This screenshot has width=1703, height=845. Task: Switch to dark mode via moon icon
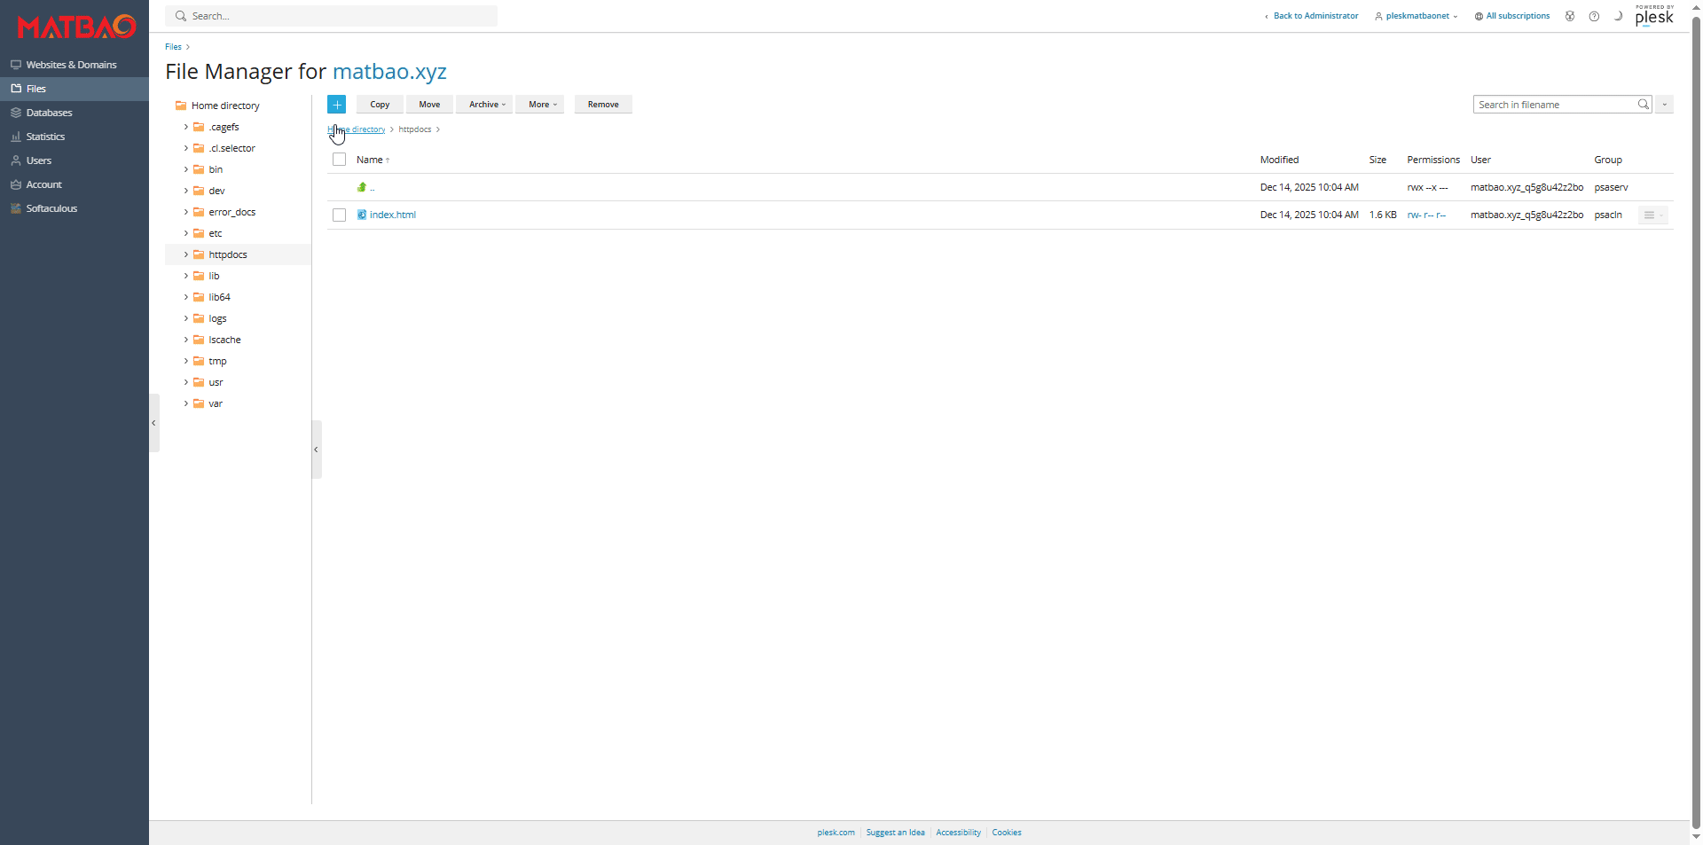tap(1618, 16)
